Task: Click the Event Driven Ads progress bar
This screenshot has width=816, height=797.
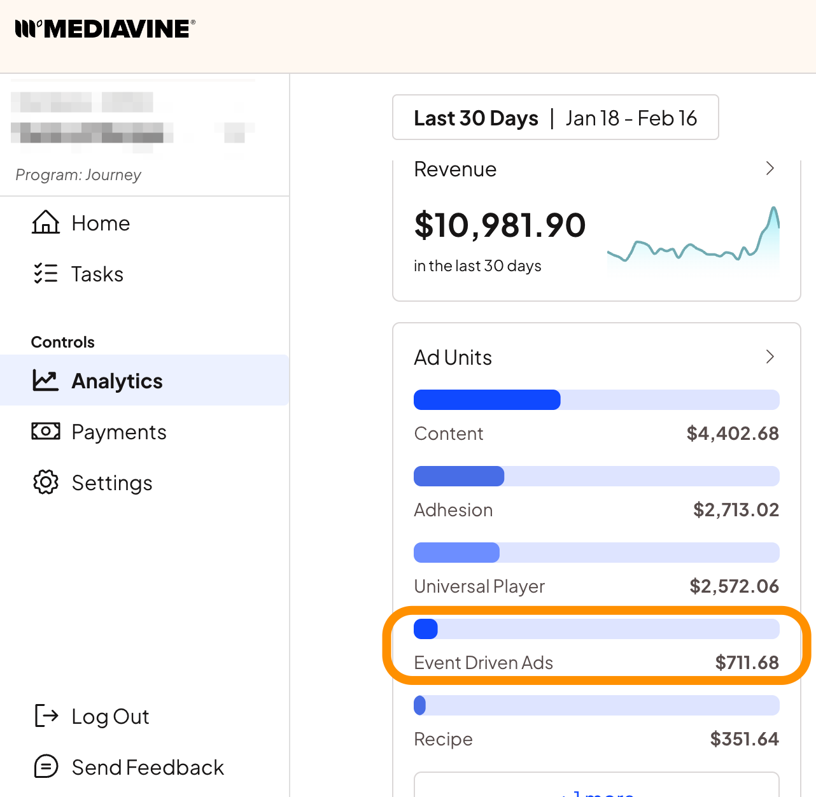Action: (x=596, y=629)
